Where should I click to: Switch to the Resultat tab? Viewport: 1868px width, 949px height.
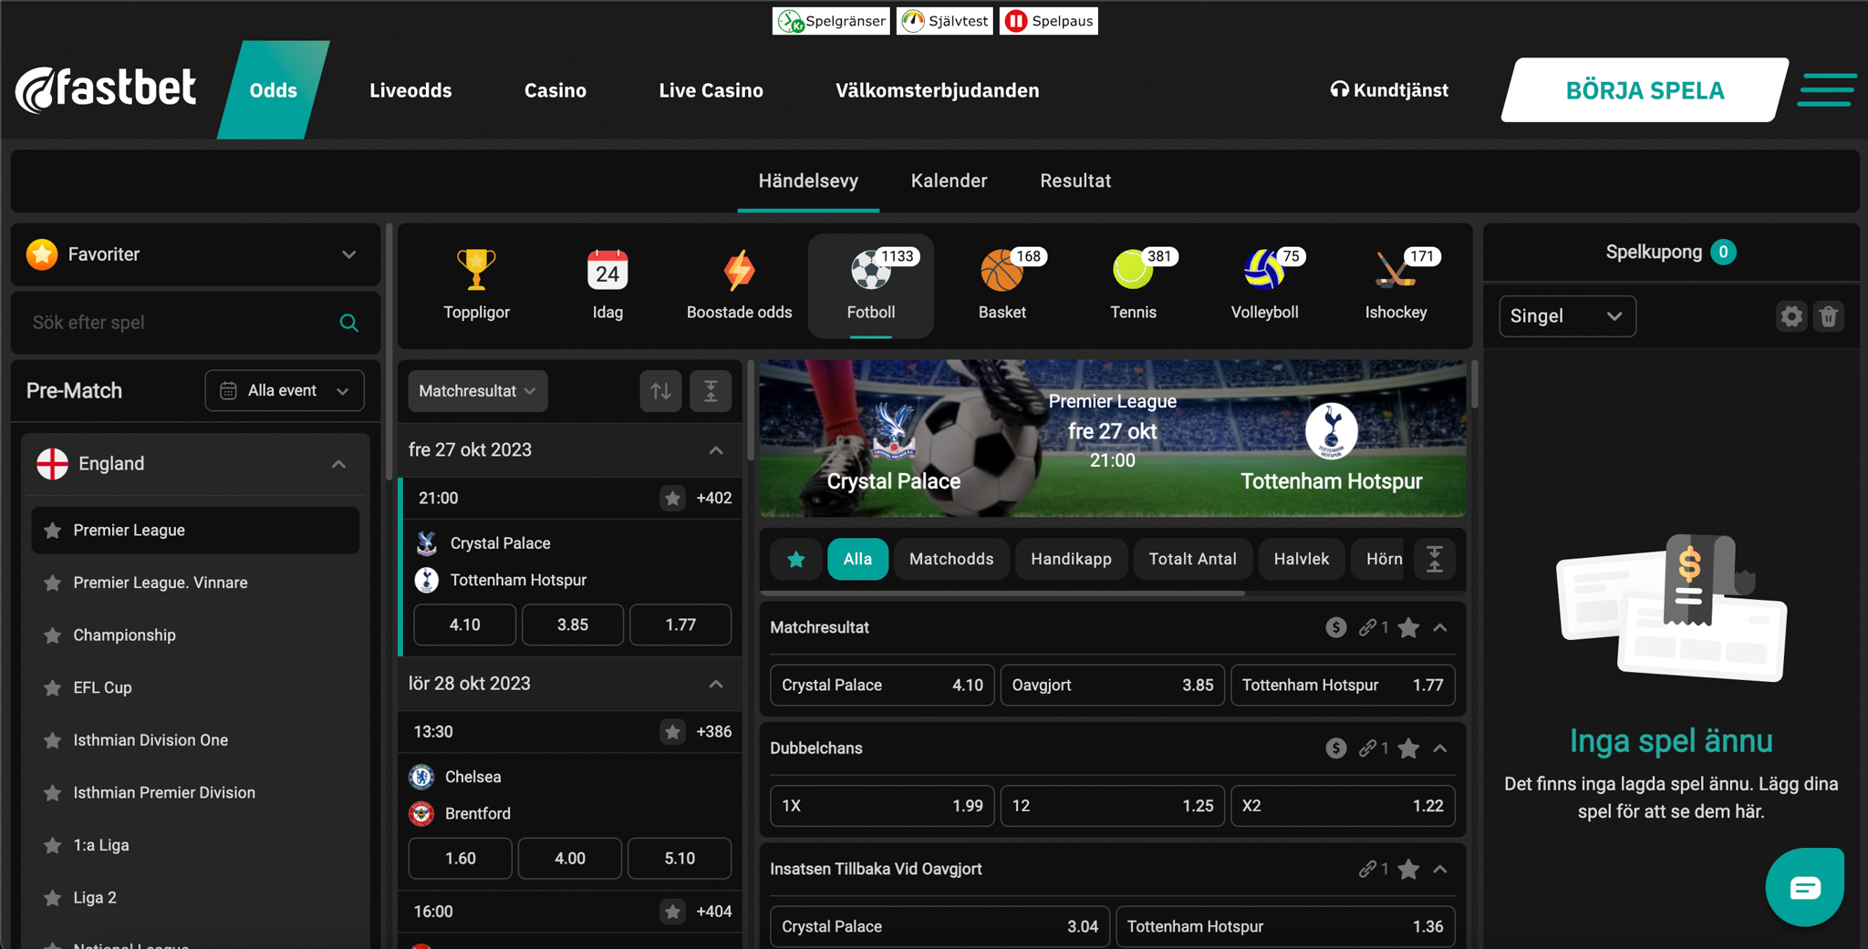pos(1075,181)
